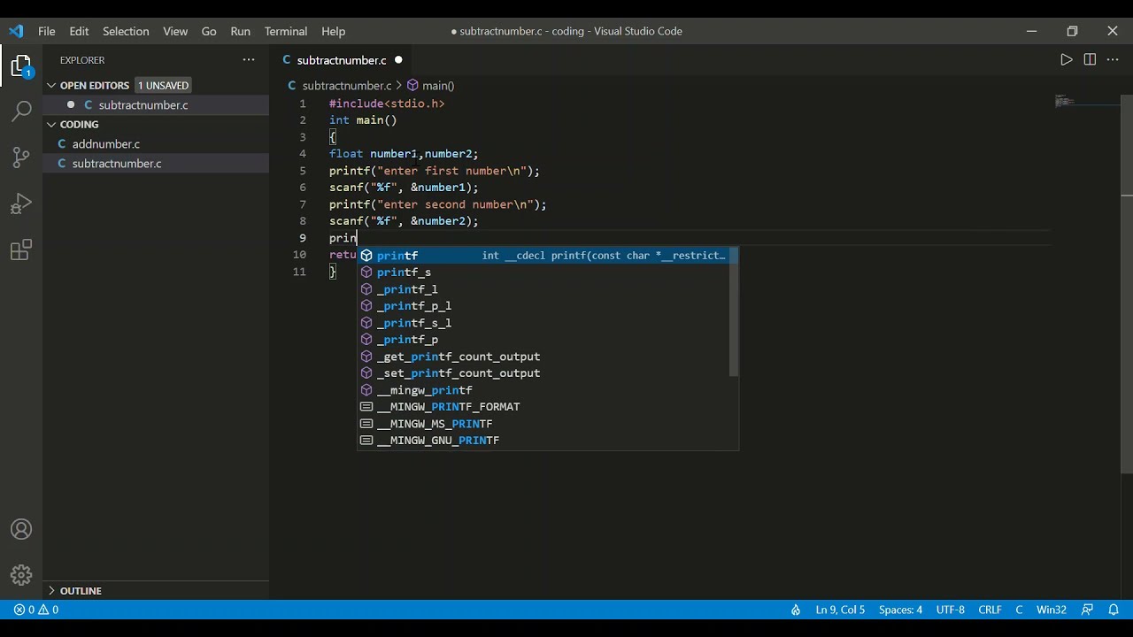Split the editor to the right

tap(1090, 59)
